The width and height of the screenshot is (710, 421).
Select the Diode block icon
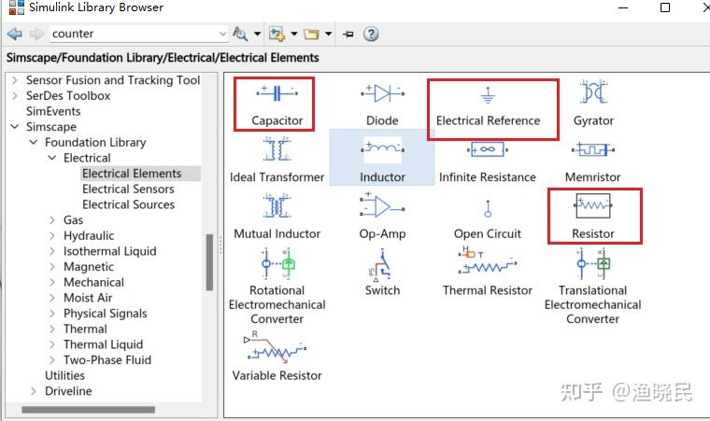[x=382, y=93]
